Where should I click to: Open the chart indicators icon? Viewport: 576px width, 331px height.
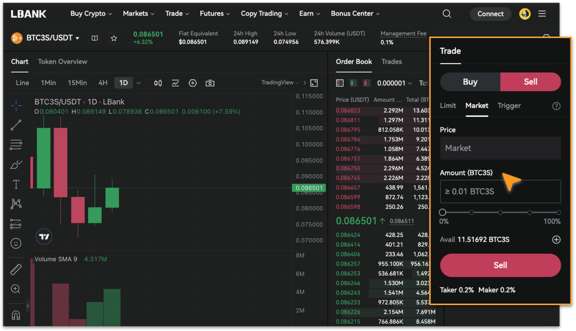[175, 83]
